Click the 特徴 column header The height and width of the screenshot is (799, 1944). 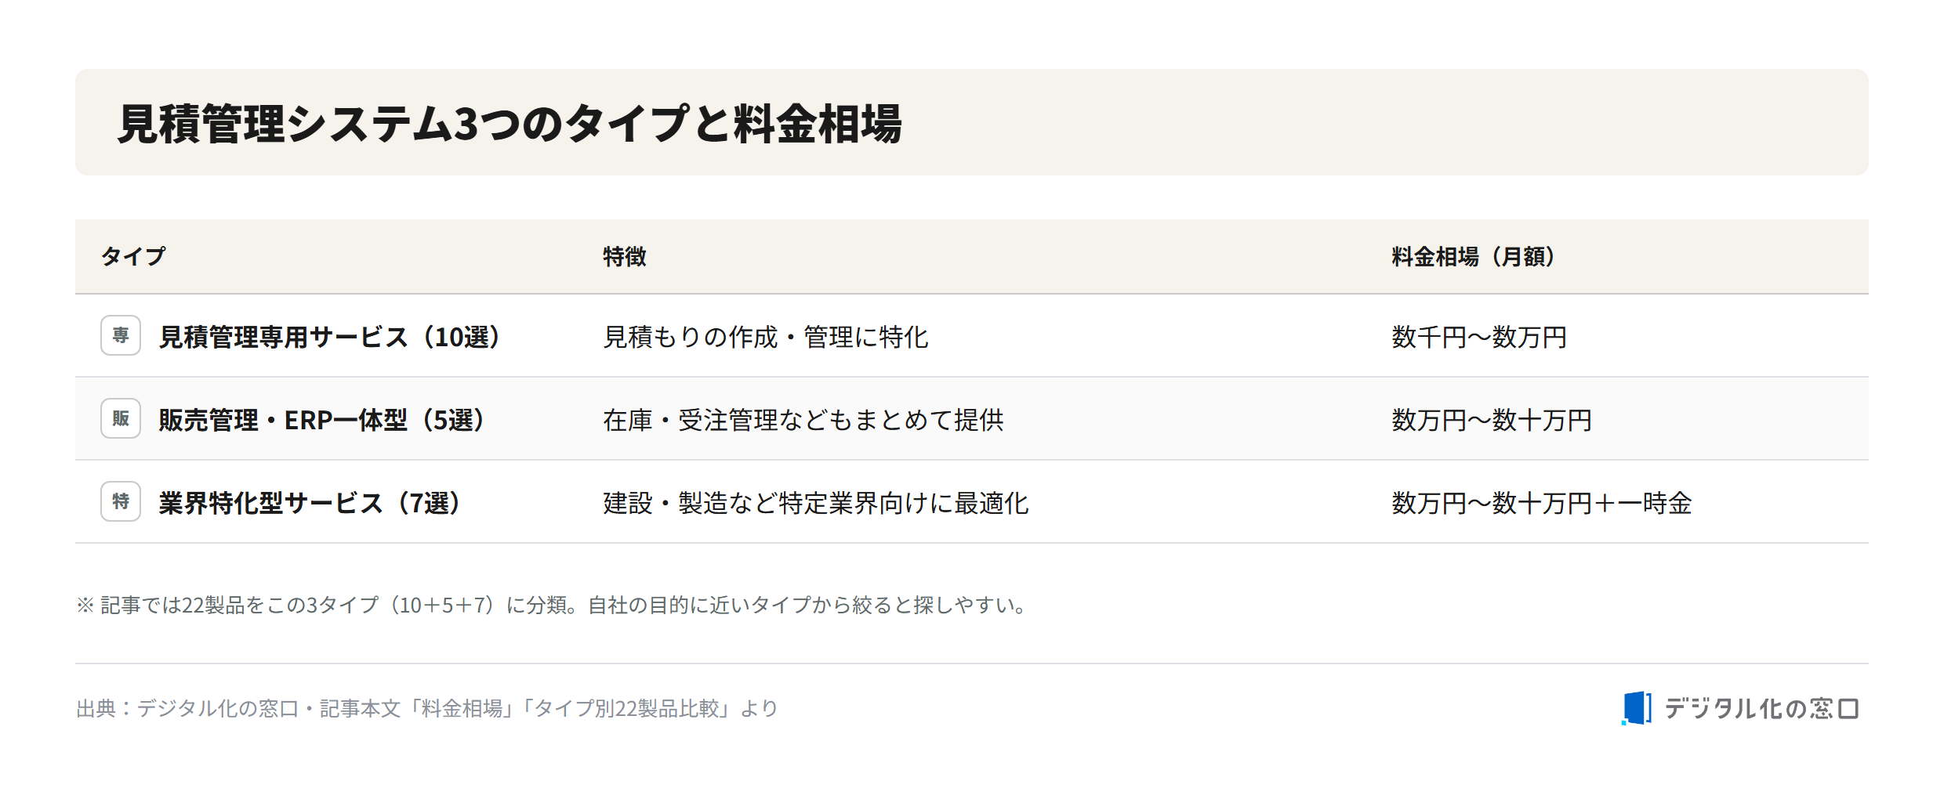pos(625,256)
